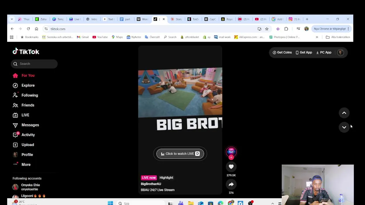
Task: Open File Explorer from taskbar
Action: tap(191, 203)
